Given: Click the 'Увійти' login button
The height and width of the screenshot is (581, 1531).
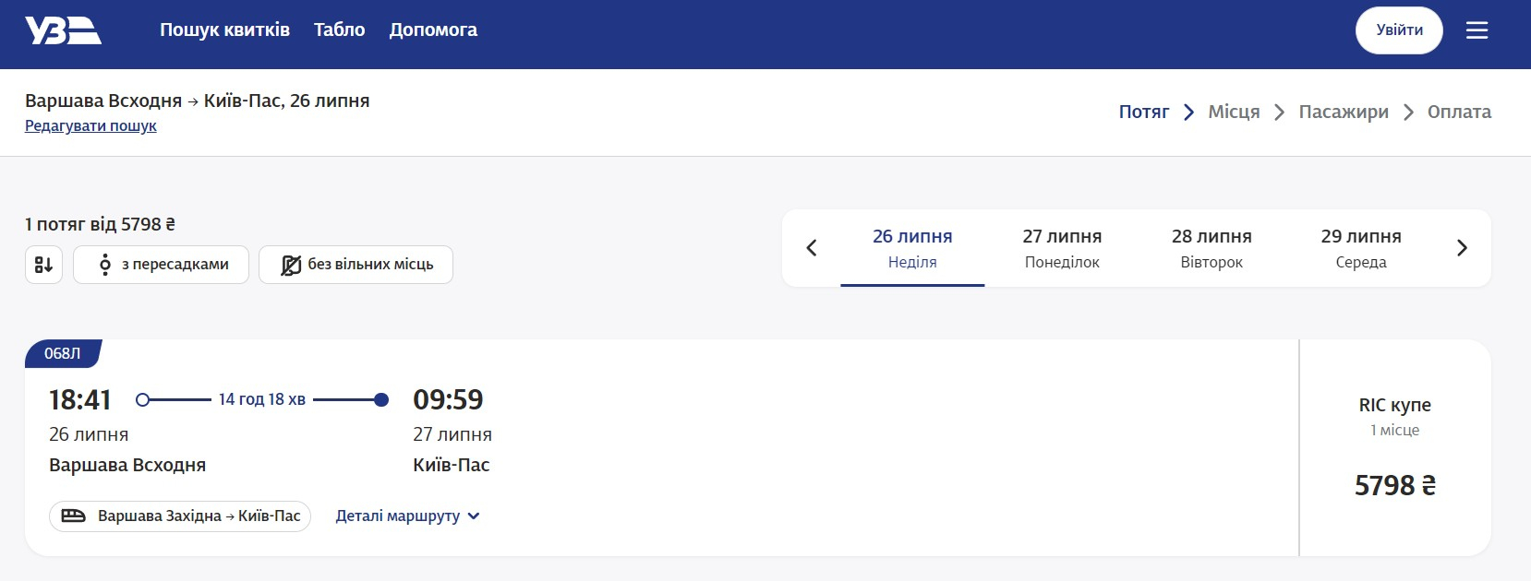Looking at the screenshot, I should [x=1399, y=30].
